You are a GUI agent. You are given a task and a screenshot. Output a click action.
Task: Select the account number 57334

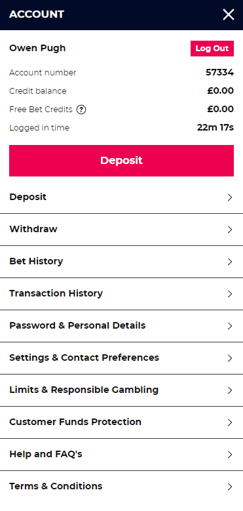tap(219, 72)
